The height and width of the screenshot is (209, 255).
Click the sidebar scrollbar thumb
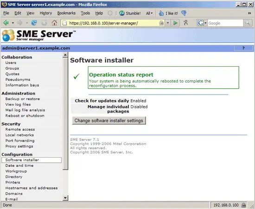[x=65, y=114]
